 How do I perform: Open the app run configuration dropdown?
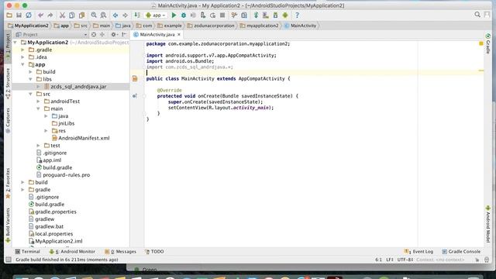tap(155, 15)
